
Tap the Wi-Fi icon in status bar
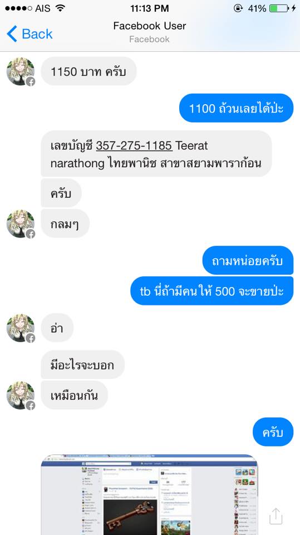(x=60, y=8)
